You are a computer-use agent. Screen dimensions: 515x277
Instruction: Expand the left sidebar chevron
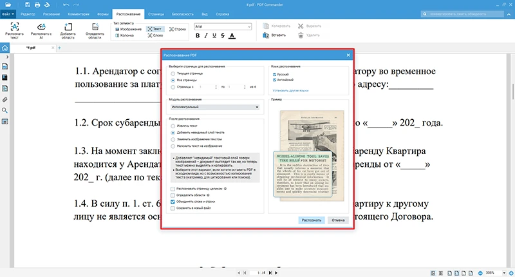coord(7,57)
